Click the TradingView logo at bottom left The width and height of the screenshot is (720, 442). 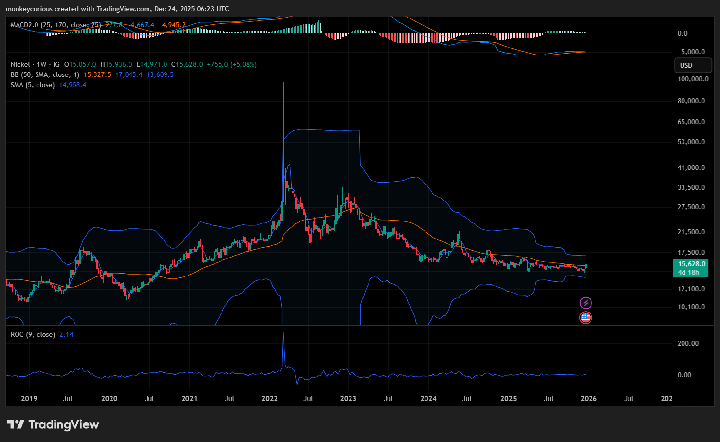tap(53, 424)
